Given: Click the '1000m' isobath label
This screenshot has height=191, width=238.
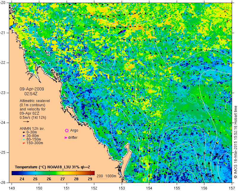Looking at the screenshot, I should [x=111, y=176].
